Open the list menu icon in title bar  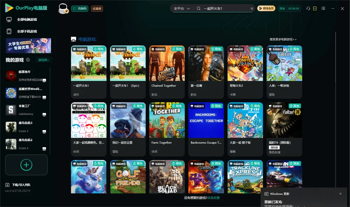tap(323, 8)
